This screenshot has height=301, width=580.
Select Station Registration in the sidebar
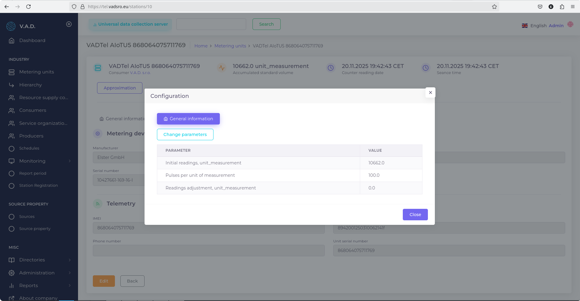[x=38, y=186]
